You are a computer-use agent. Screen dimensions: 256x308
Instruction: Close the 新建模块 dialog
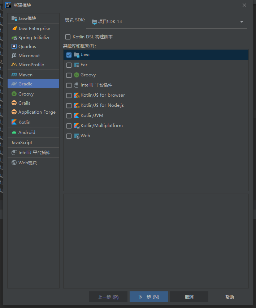tap(244, 5)
